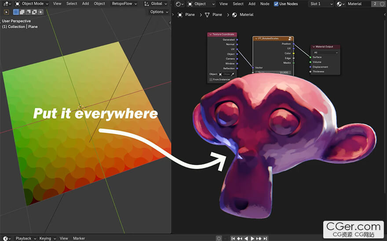Play the animation forward
Viewport: 387px width, 241px height.
[x=252, y=238]
